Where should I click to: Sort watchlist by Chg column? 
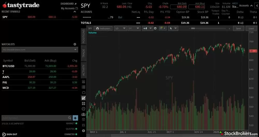tap(75, 61)
